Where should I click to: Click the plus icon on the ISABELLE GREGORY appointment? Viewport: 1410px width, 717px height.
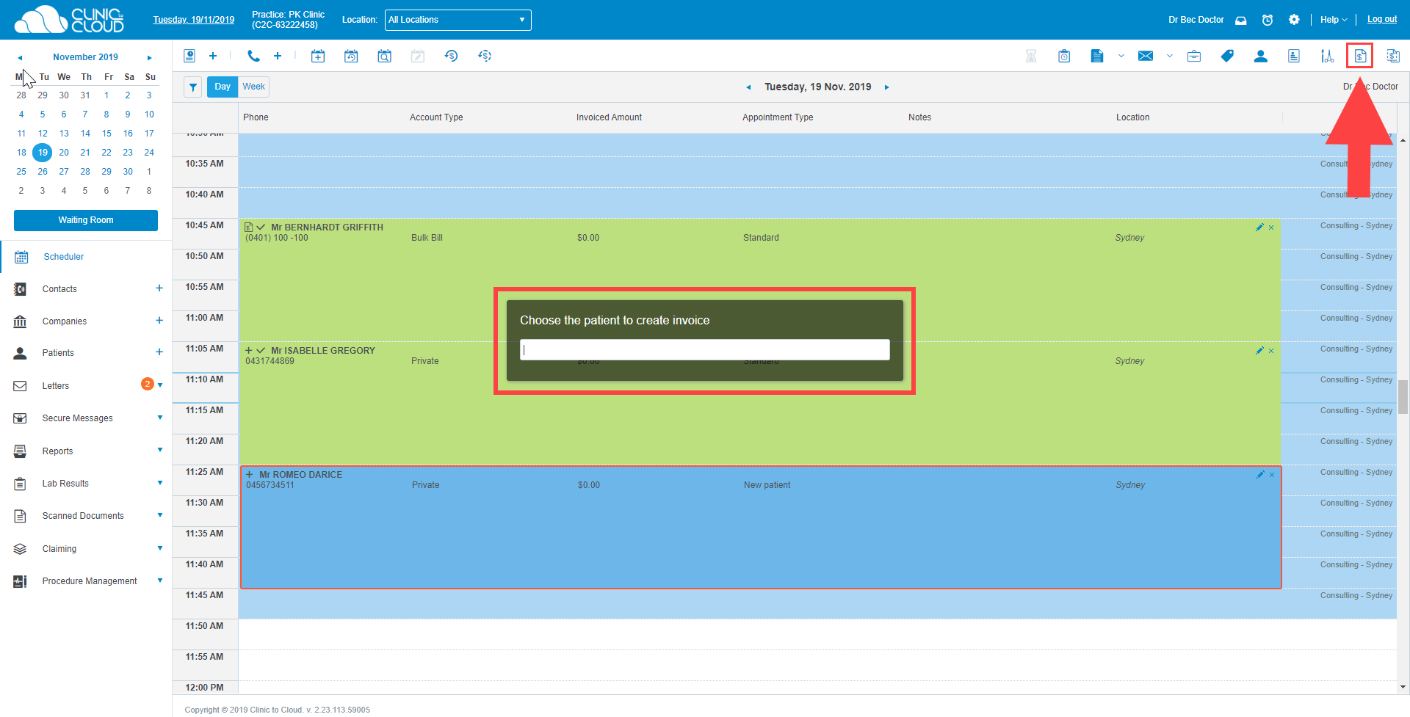click(249, 351)
